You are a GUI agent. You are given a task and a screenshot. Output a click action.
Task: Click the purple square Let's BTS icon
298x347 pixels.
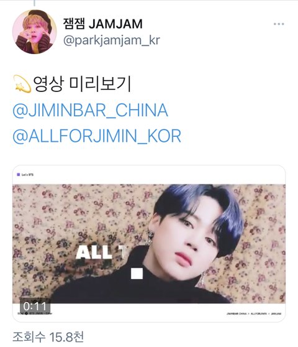pos(19,175)
